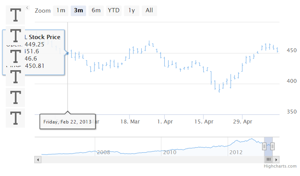The width and height of the screenshot is (300, 176).
Task: Show All data in the chart
Action: pyautogui.click(x=149, y=10)
